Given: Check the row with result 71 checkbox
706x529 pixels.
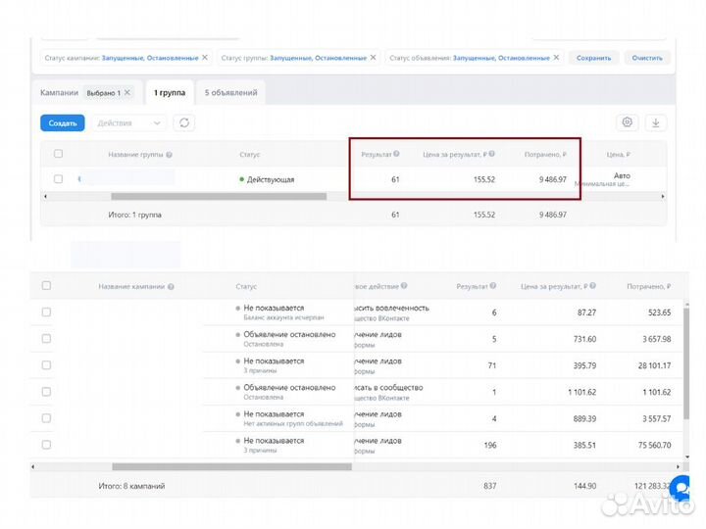Looking at the screenshot, I should [x=46, y=365].
